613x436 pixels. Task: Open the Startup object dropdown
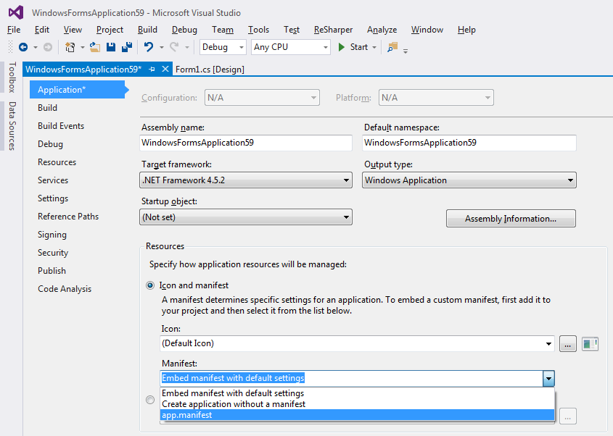[x=246, y=217]
